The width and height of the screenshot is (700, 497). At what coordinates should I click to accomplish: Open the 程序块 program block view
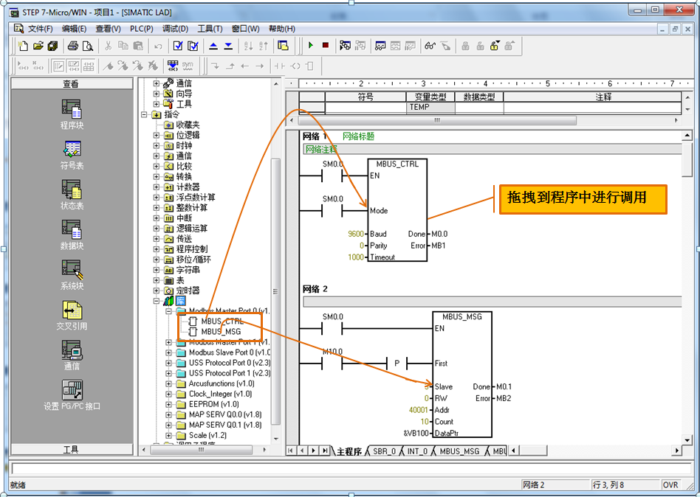(x=72, y=114)
